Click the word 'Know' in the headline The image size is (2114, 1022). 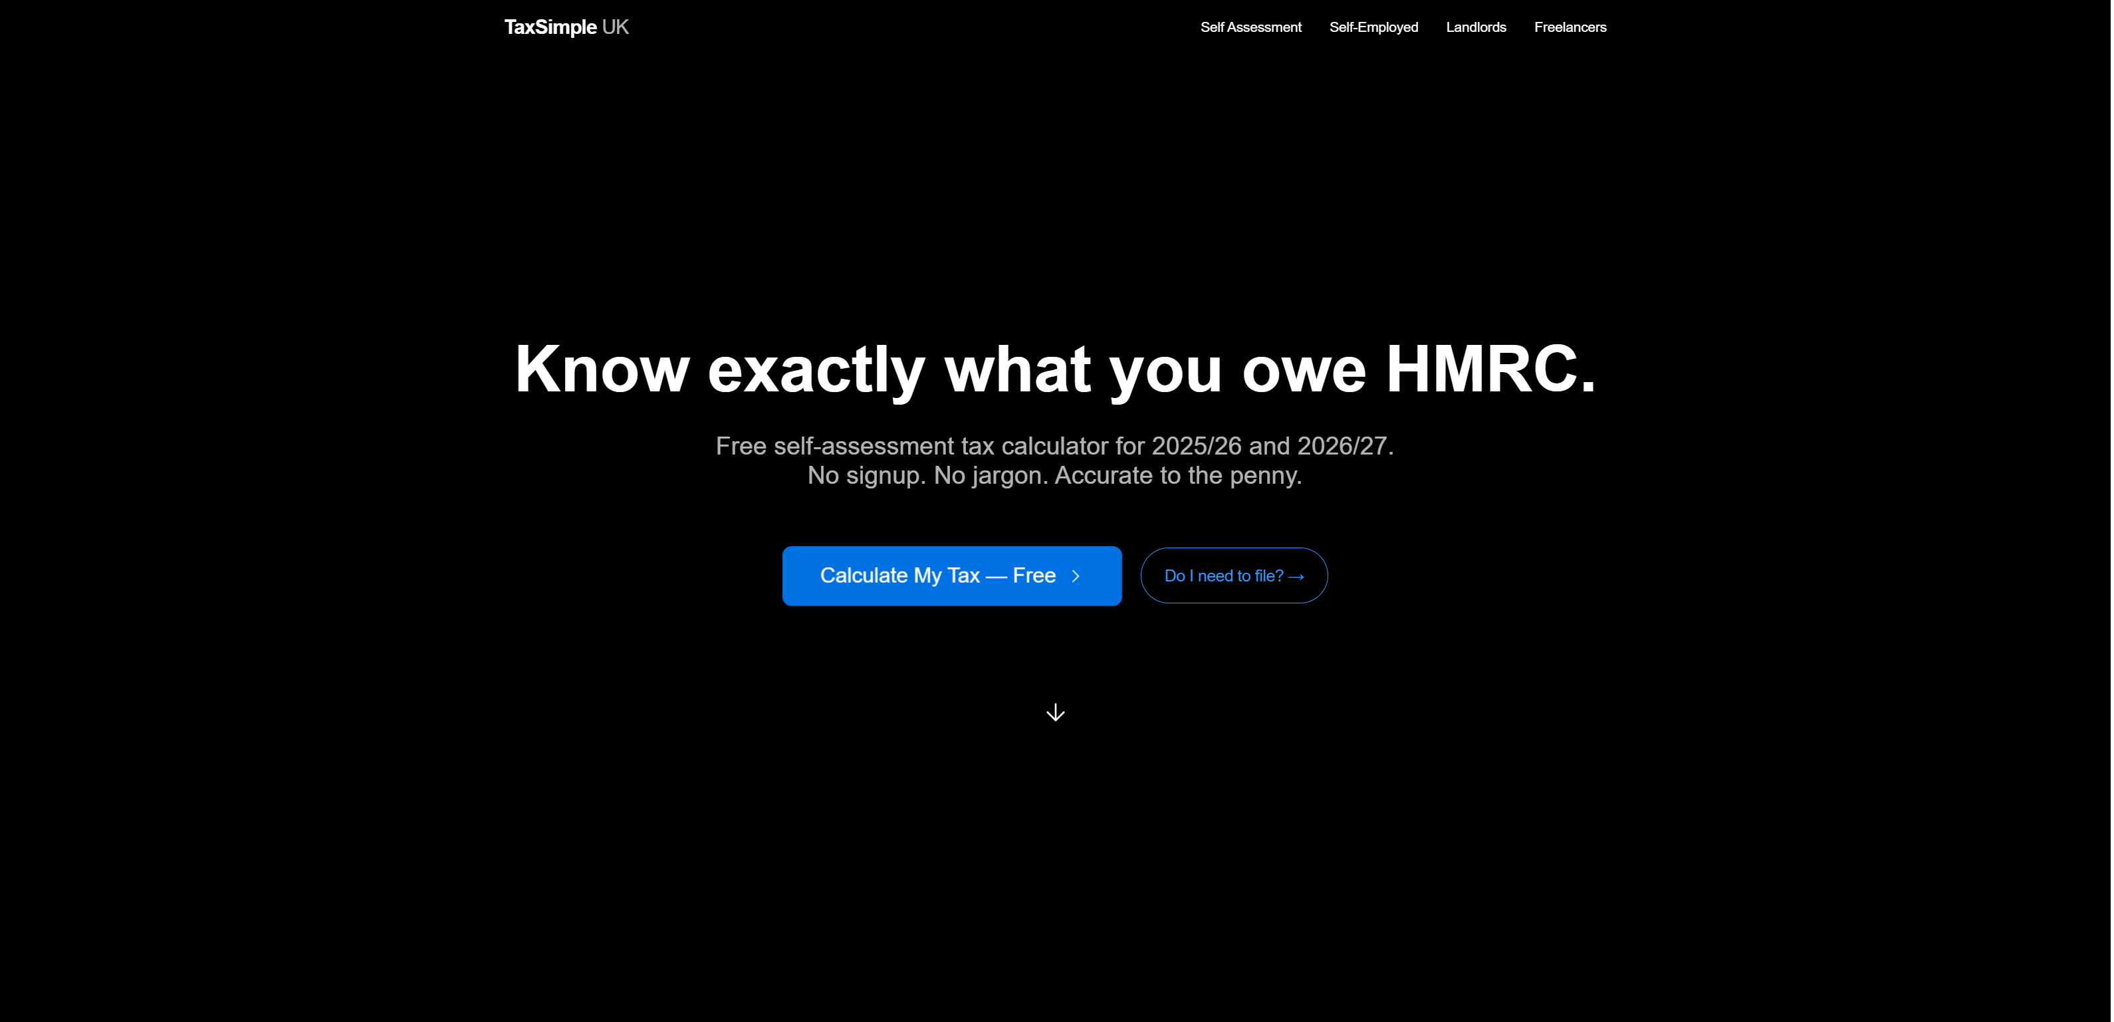(602, 369)
